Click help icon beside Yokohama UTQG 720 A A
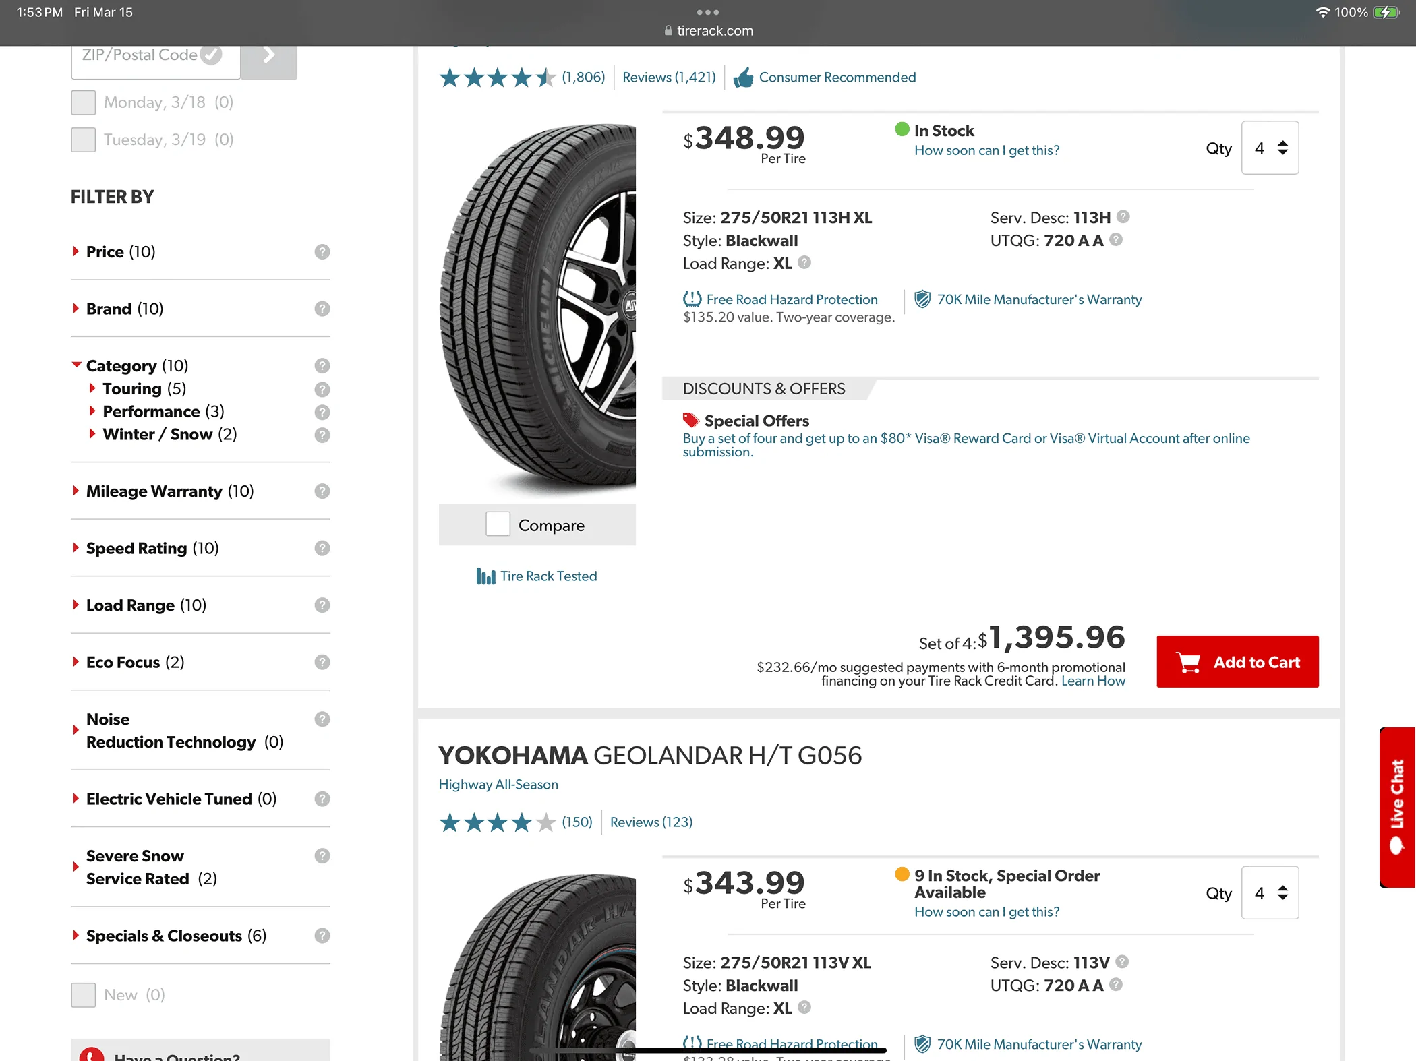The image size is (1416, 1061). tap(1116, 984)
